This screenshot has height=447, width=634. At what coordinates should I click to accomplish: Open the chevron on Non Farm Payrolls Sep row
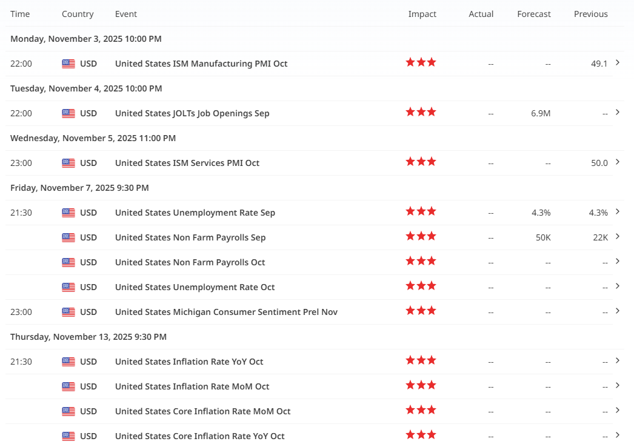point(617,236)
